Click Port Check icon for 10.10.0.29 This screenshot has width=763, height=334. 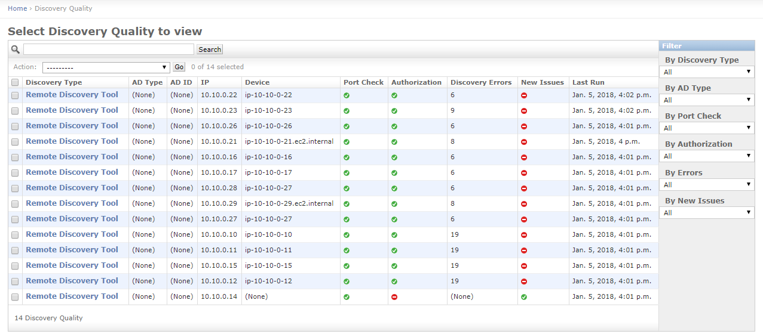click(347, 204)
